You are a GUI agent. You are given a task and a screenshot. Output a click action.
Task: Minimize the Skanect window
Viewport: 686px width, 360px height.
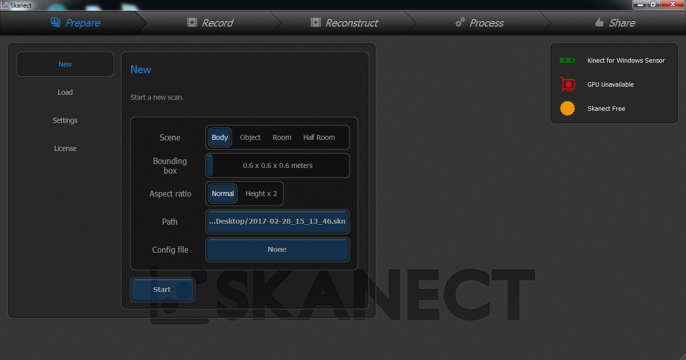click(640, 4)
